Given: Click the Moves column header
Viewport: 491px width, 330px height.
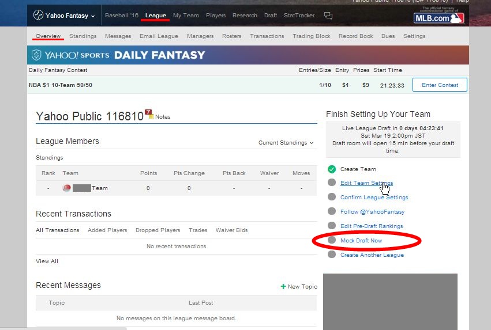Looking at the screenshot, I should coord(301,173).
